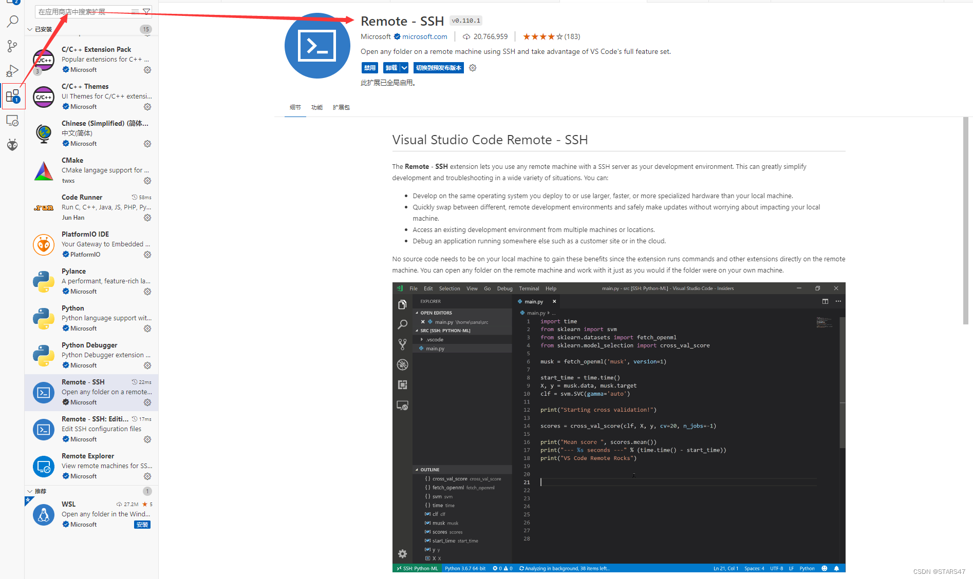Click the star rating (183)
The width and height of the screenshot is (973, 579).
click(551, 36)
